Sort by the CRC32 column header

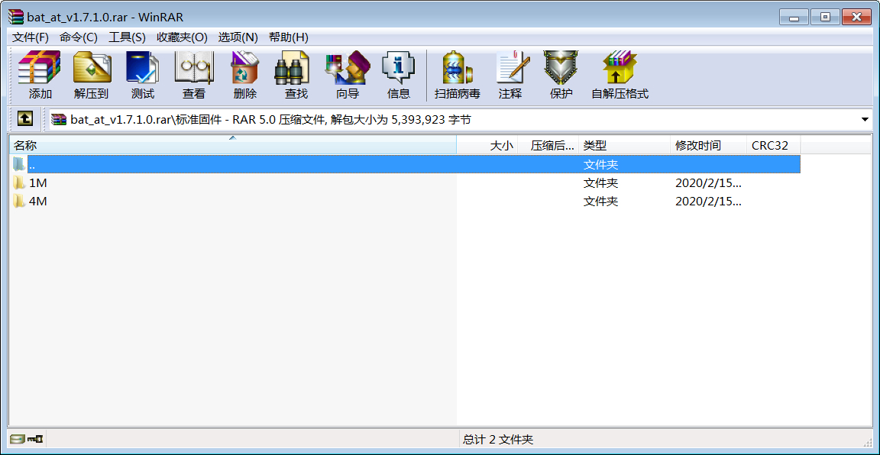tap(773, 146)
